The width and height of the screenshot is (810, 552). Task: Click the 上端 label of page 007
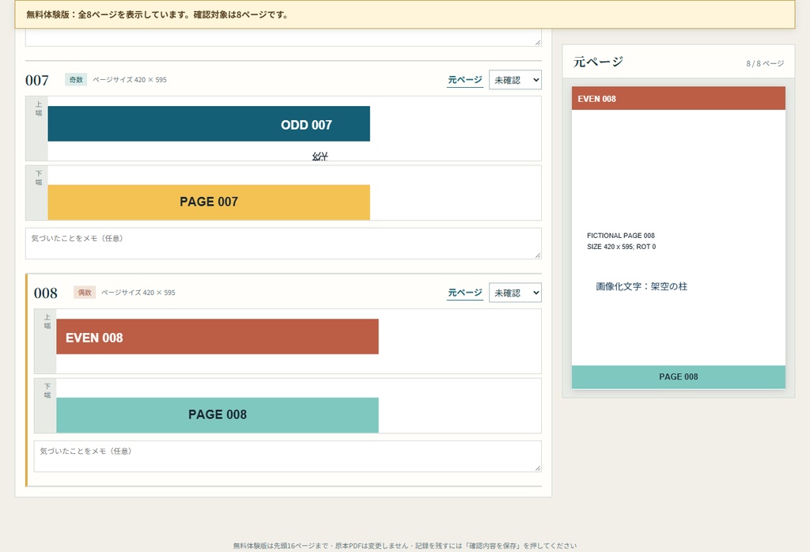pos(39,108)
